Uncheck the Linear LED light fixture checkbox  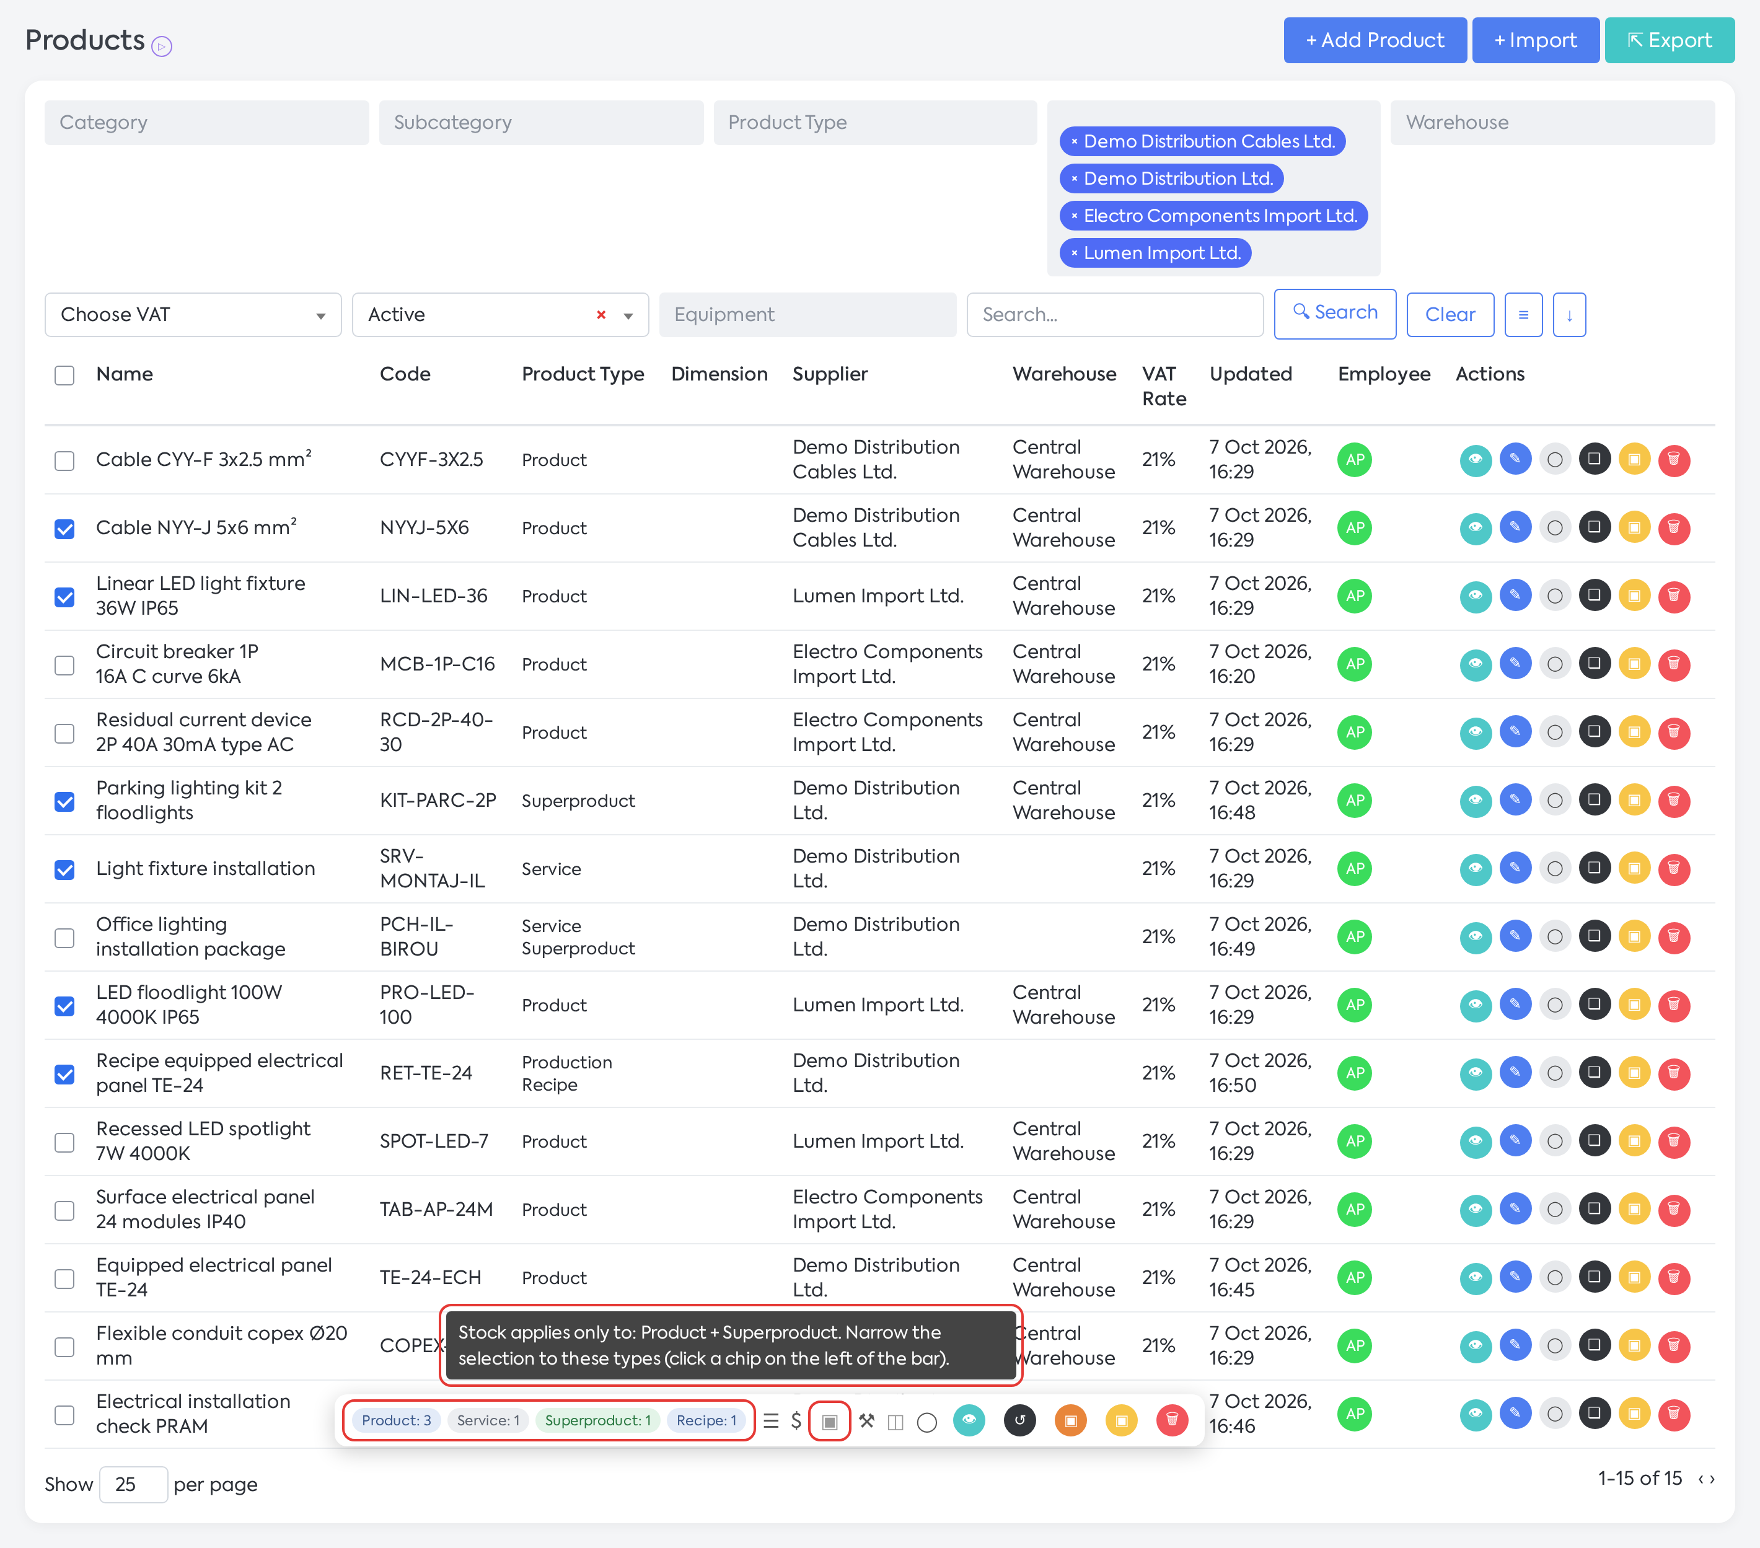64,597
